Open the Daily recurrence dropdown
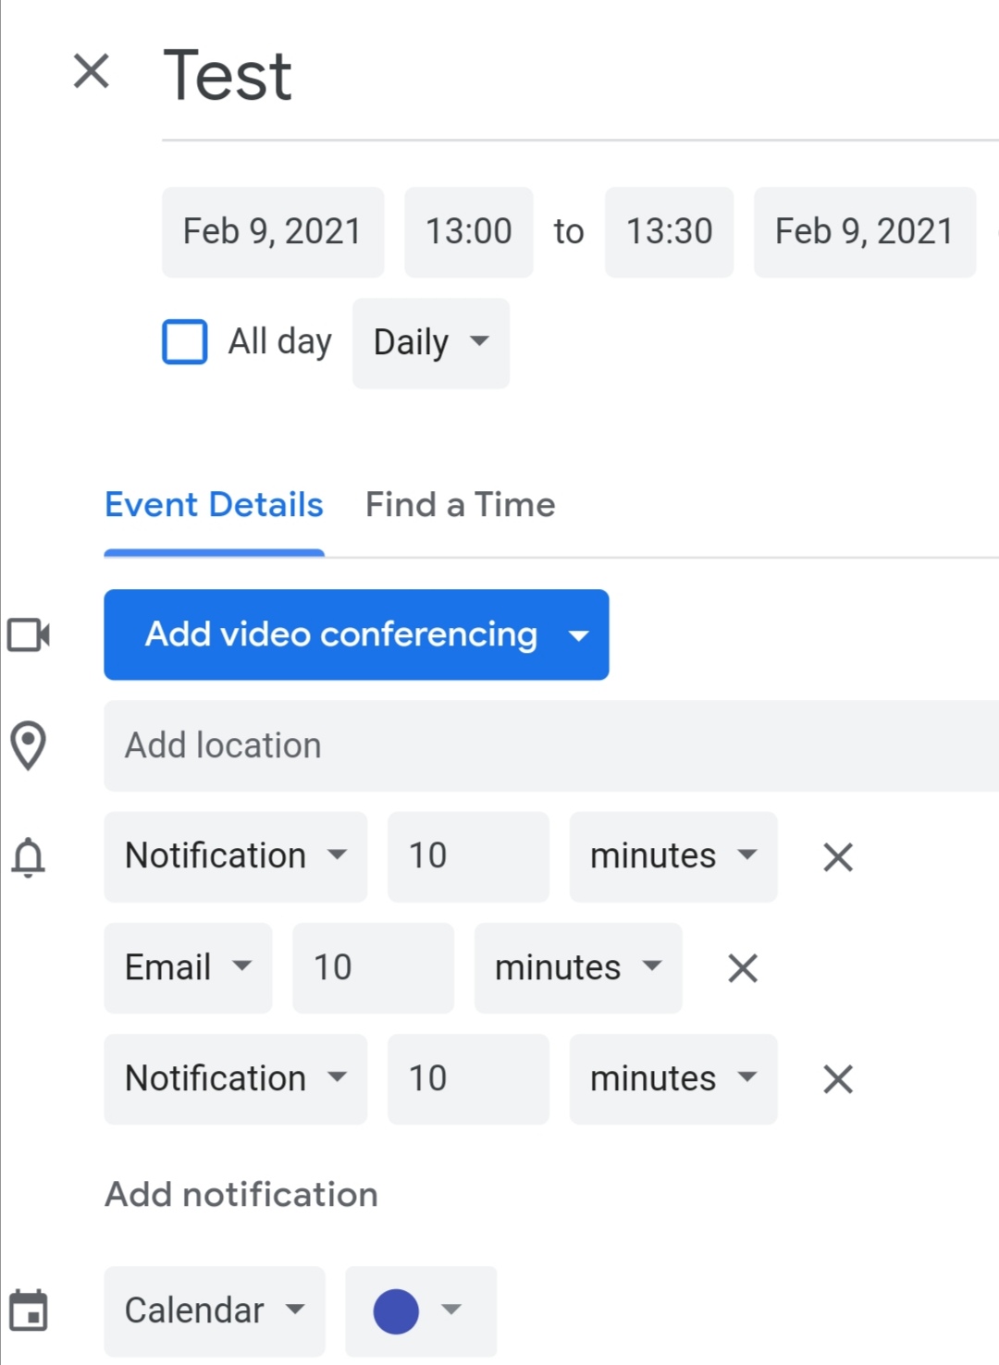Image resolution: width=999 pixels, height=1365 pixels. pos(431,343)
